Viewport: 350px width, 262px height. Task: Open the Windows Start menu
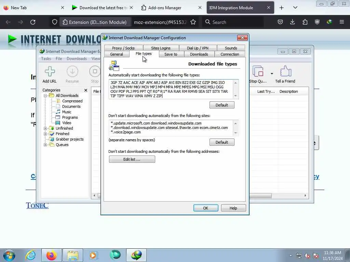tap(9, 255)
